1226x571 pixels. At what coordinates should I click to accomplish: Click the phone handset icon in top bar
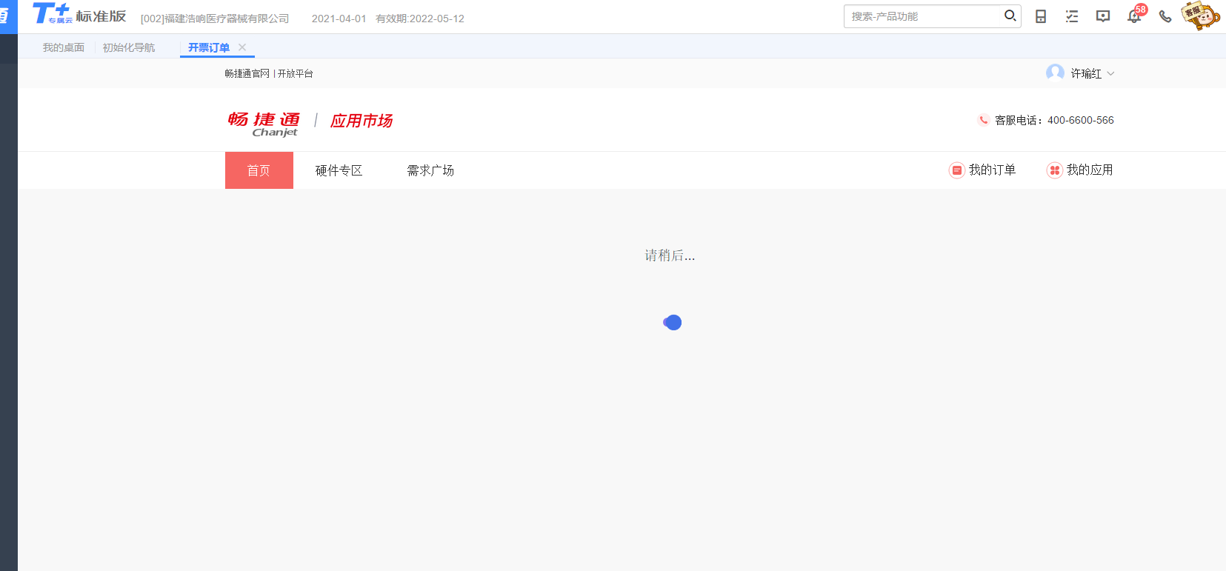pyautogui.click(x=1165, y=16)
